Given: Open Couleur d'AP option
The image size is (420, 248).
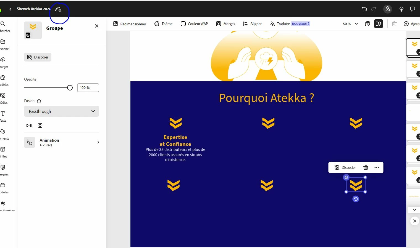Looking at the screenshot, I should pos(194,24).
